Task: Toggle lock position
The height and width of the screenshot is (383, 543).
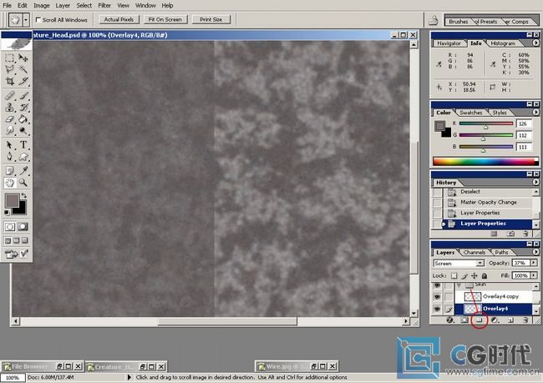Action: click(474, 275)
